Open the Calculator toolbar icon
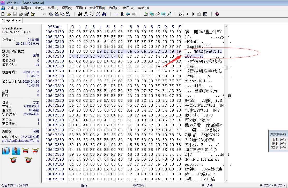Image resolution: width=288 pixels, height=188 pixels. 164,14
